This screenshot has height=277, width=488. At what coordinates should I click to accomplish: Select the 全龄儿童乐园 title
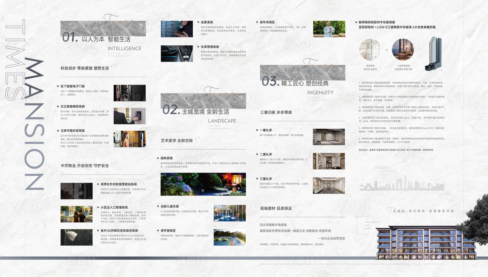[x=169, y=206]
